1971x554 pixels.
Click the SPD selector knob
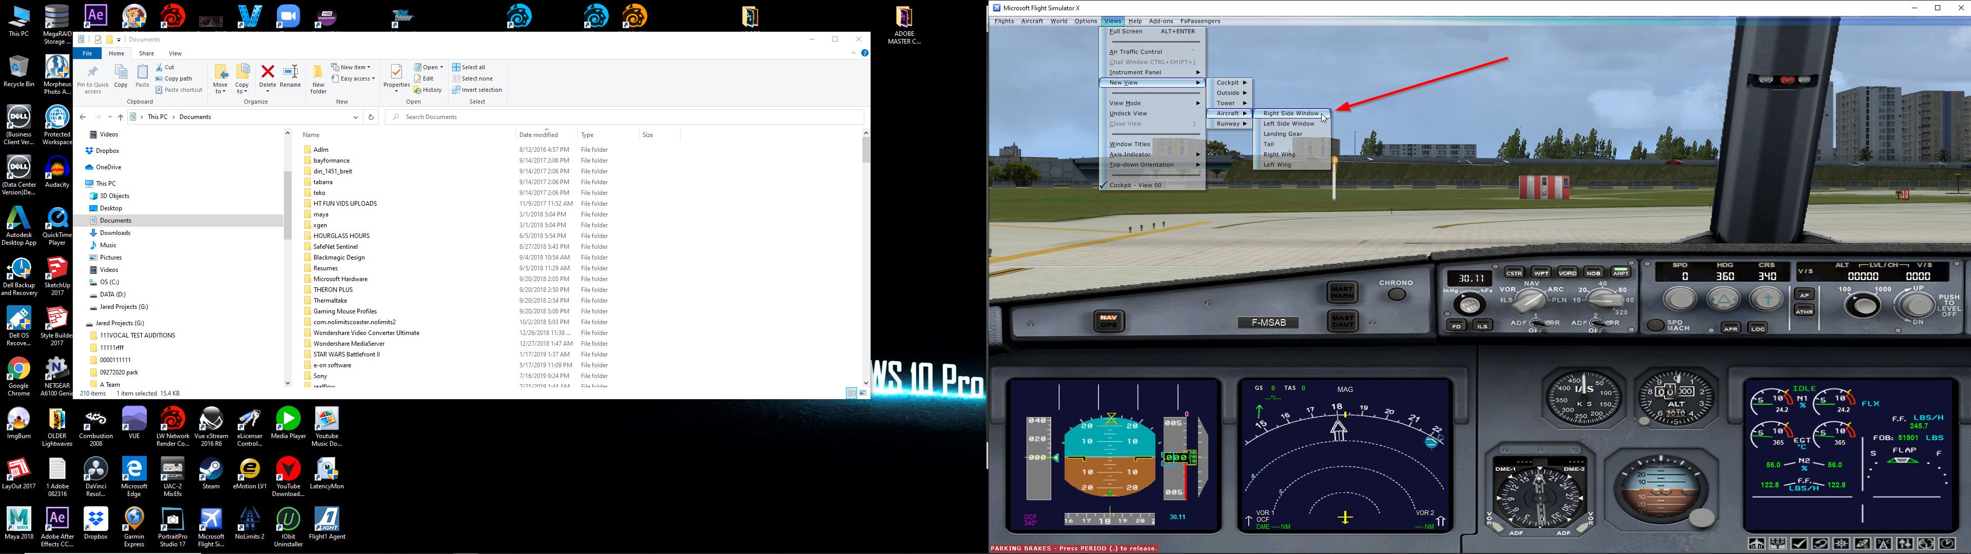[1680, 299]
